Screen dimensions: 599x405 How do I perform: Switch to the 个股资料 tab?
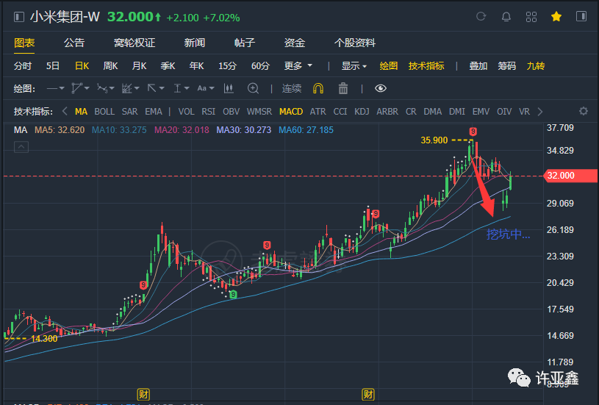point(354,43)
